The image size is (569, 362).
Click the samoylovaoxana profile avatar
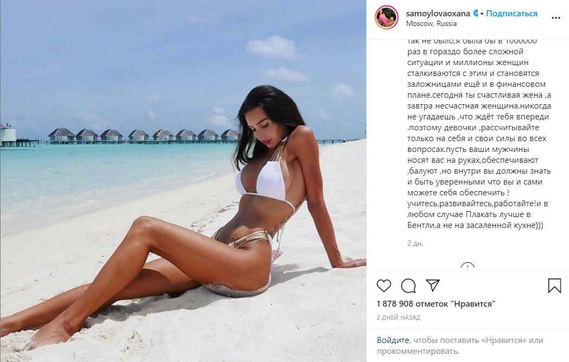(386, 17)
